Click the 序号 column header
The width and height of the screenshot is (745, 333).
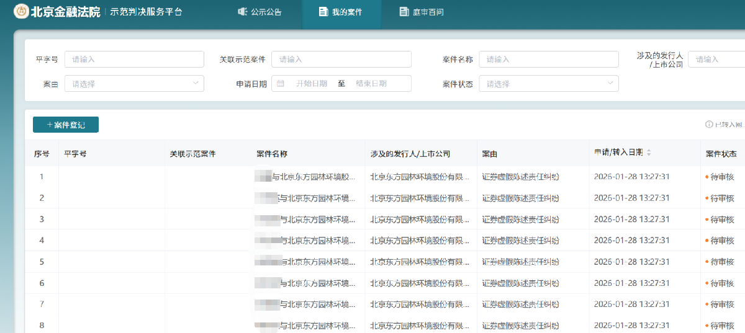(x=41, y=154)
